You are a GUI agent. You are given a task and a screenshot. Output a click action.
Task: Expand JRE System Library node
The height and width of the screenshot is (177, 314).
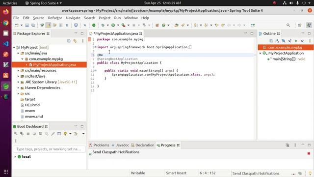18,82
